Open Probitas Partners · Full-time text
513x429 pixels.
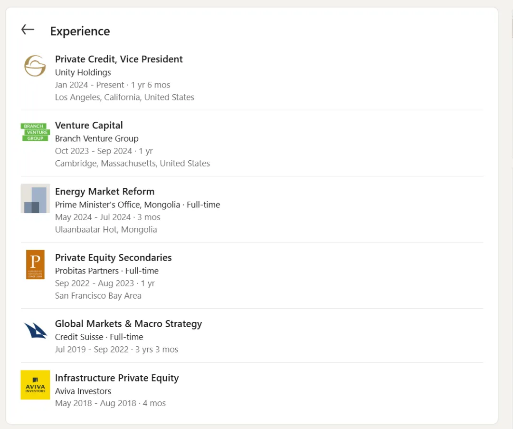click(x=106, y=271)
